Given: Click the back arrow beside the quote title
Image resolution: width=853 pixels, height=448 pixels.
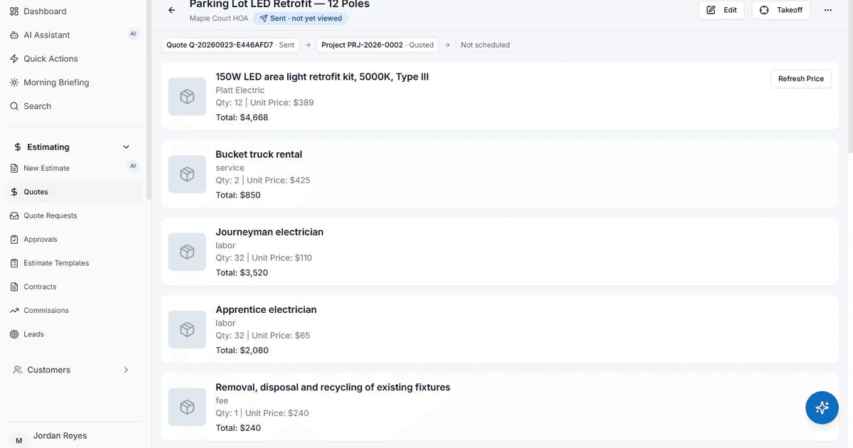Looking at the screenshot, I should click(x=171, y=10).
